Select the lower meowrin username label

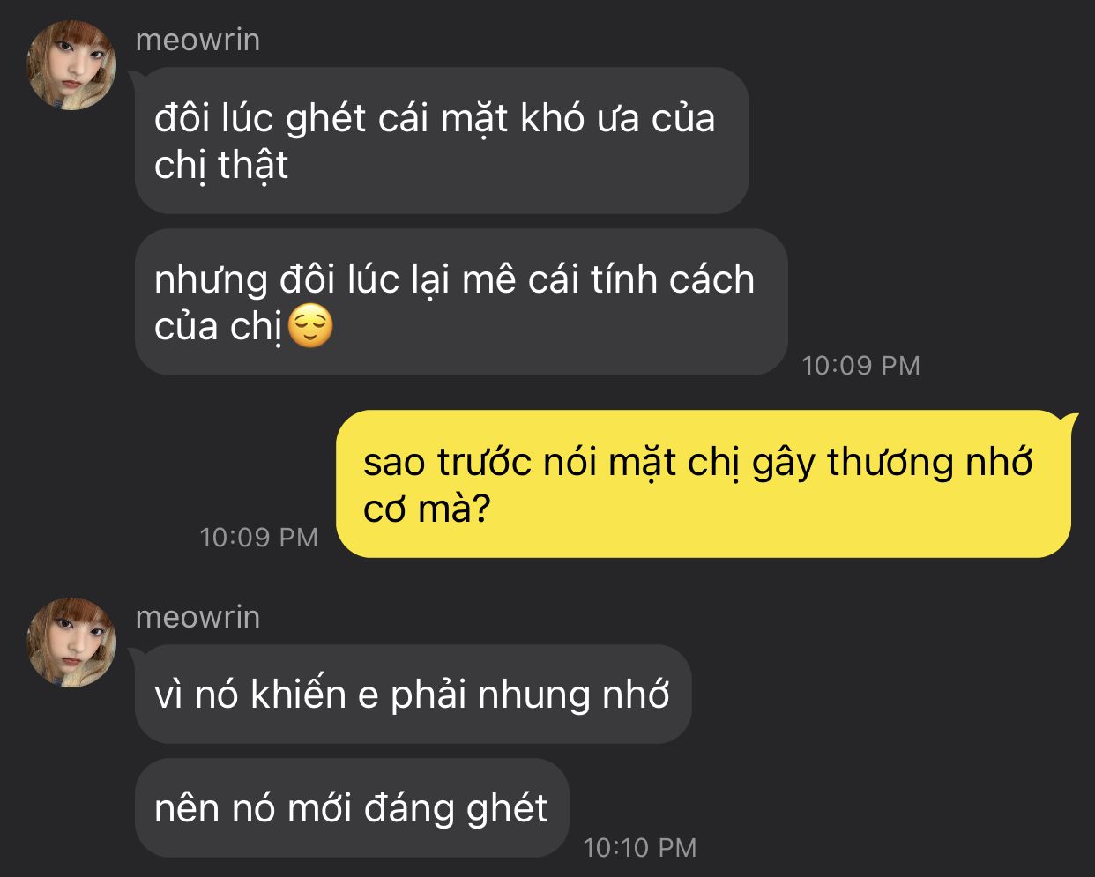coord(197,617)
